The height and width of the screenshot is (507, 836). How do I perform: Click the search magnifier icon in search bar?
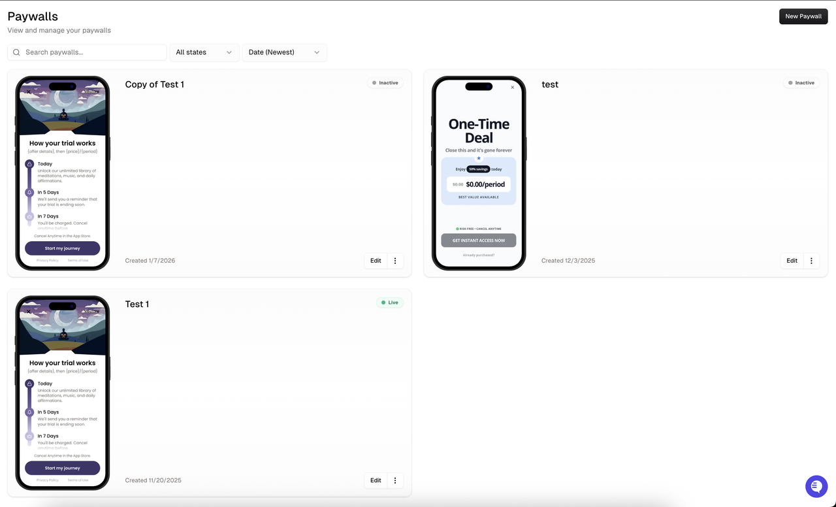(x=16, y=52)
